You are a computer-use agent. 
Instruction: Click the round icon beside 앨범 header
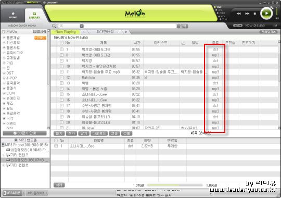(x=183, y=43)
